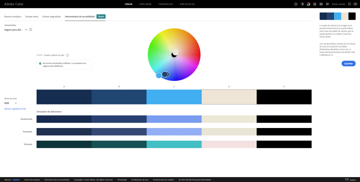Viewport: 360px width, 182px height.
Task: Select black swatch E
Action: tap(284, 97)
